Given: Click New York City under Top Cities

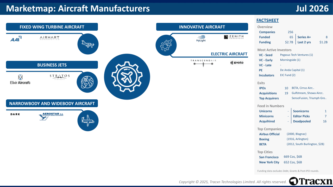Looking at the screenshot, I should pos(269,162).
